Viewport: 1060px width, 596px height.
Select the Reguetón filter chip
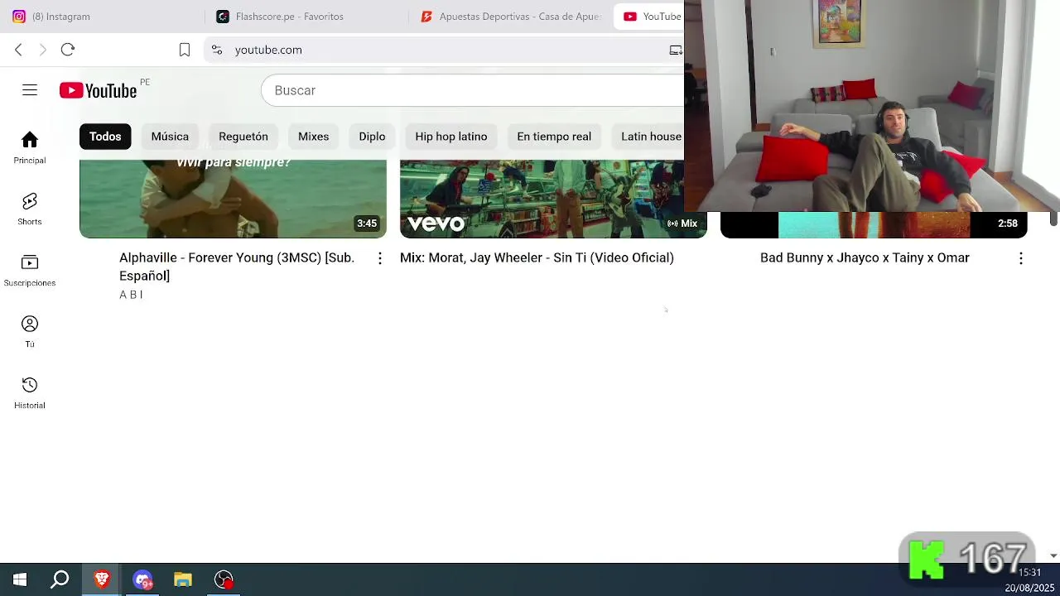(243, 137)
